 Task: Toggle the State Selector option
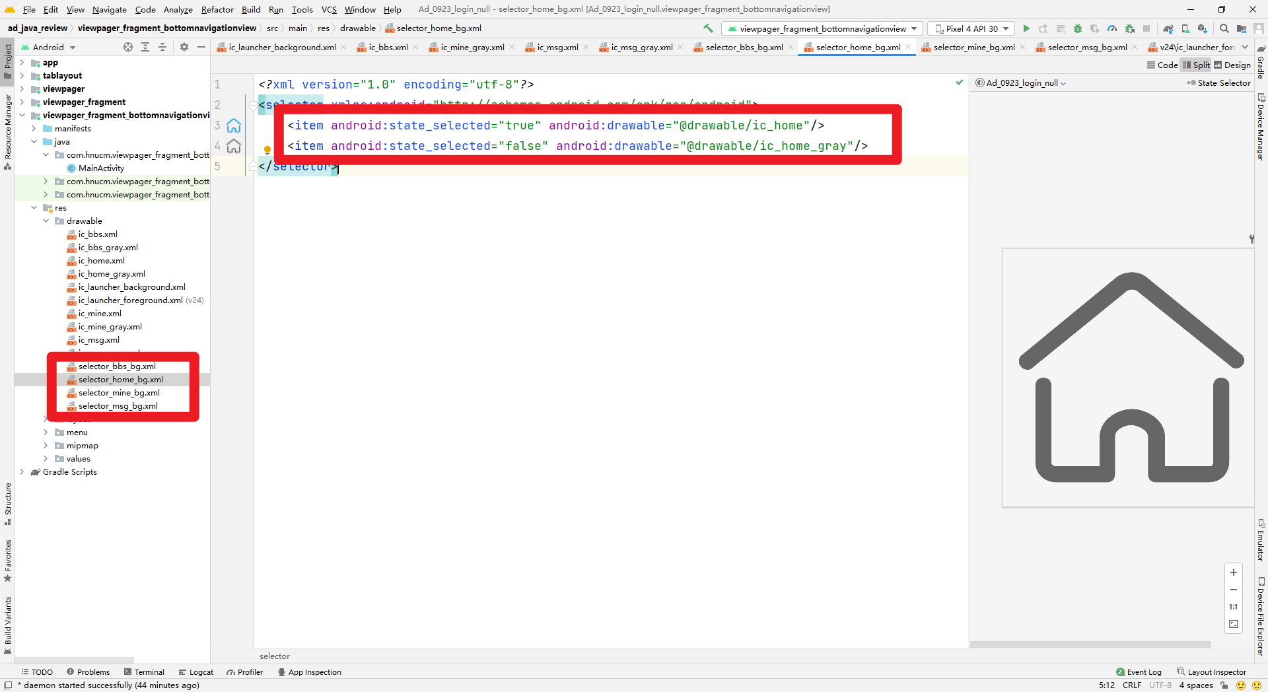1218,83
